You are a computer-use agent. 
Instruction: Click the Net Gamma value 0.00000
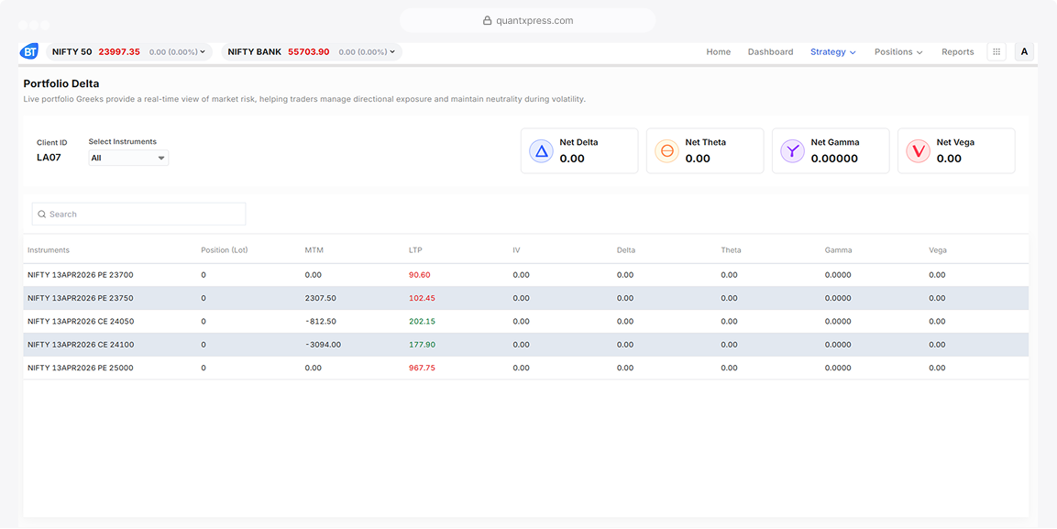point(834,159)
